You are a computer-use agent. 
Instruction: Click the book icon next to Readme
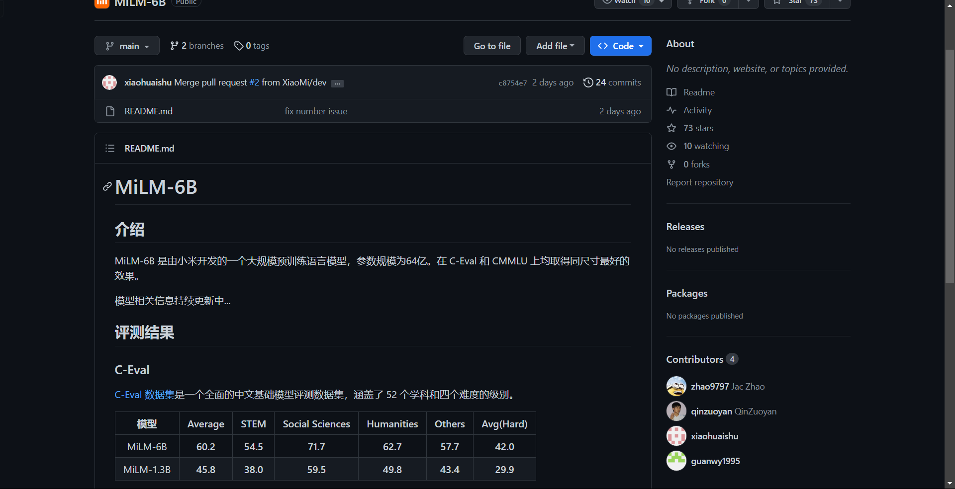(x=671, y=92)
